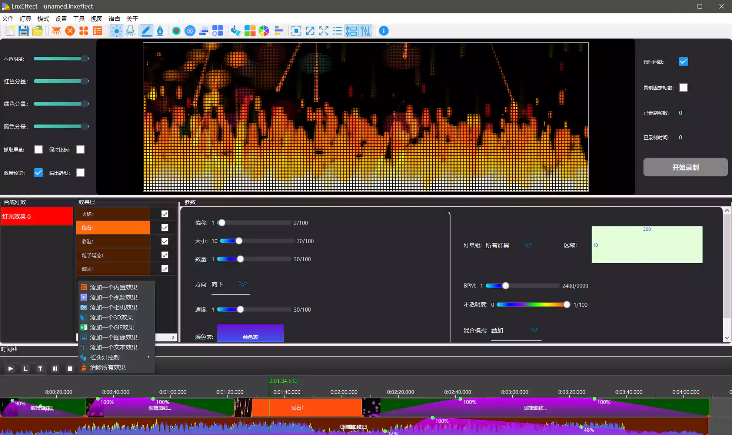The width and height of the screenshot is (732, 435).
Task: Expand the 方向 direction dropdown
Action: [242, 284]
